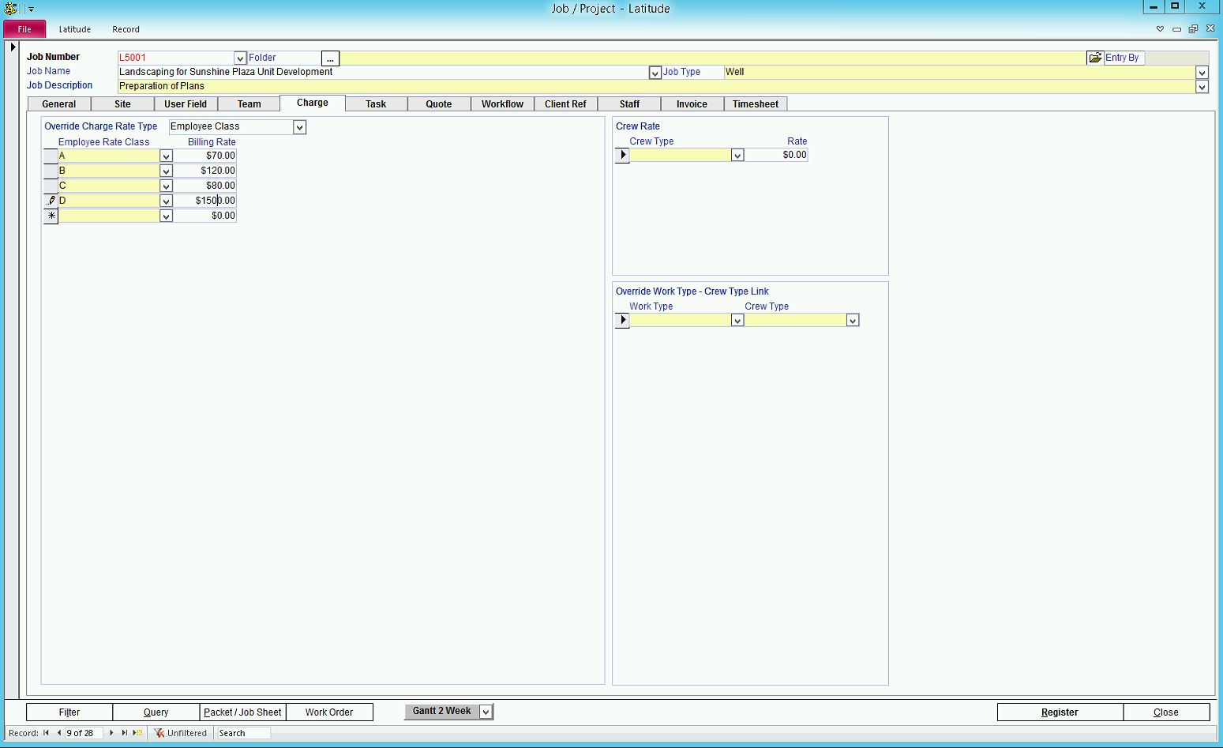1223x748 pixels.
Task: Advance to the next record
Action: point(111,733)
